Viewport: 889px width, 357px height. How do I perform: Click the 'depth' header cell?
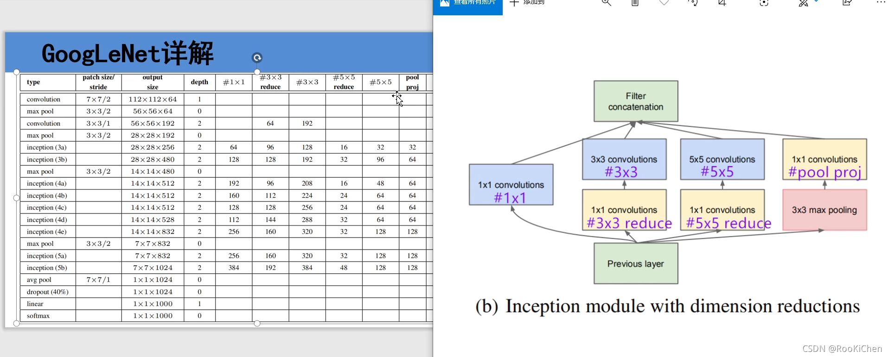tap(199, 82)
